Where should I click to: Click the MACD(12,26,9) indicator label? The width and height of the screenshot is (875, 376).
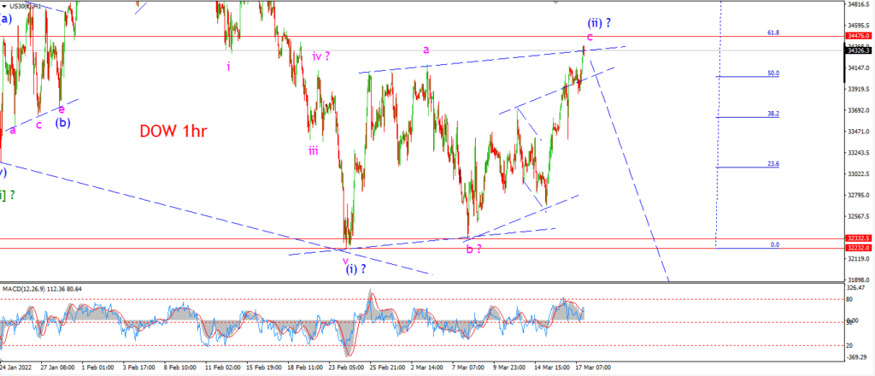[39, 289]
